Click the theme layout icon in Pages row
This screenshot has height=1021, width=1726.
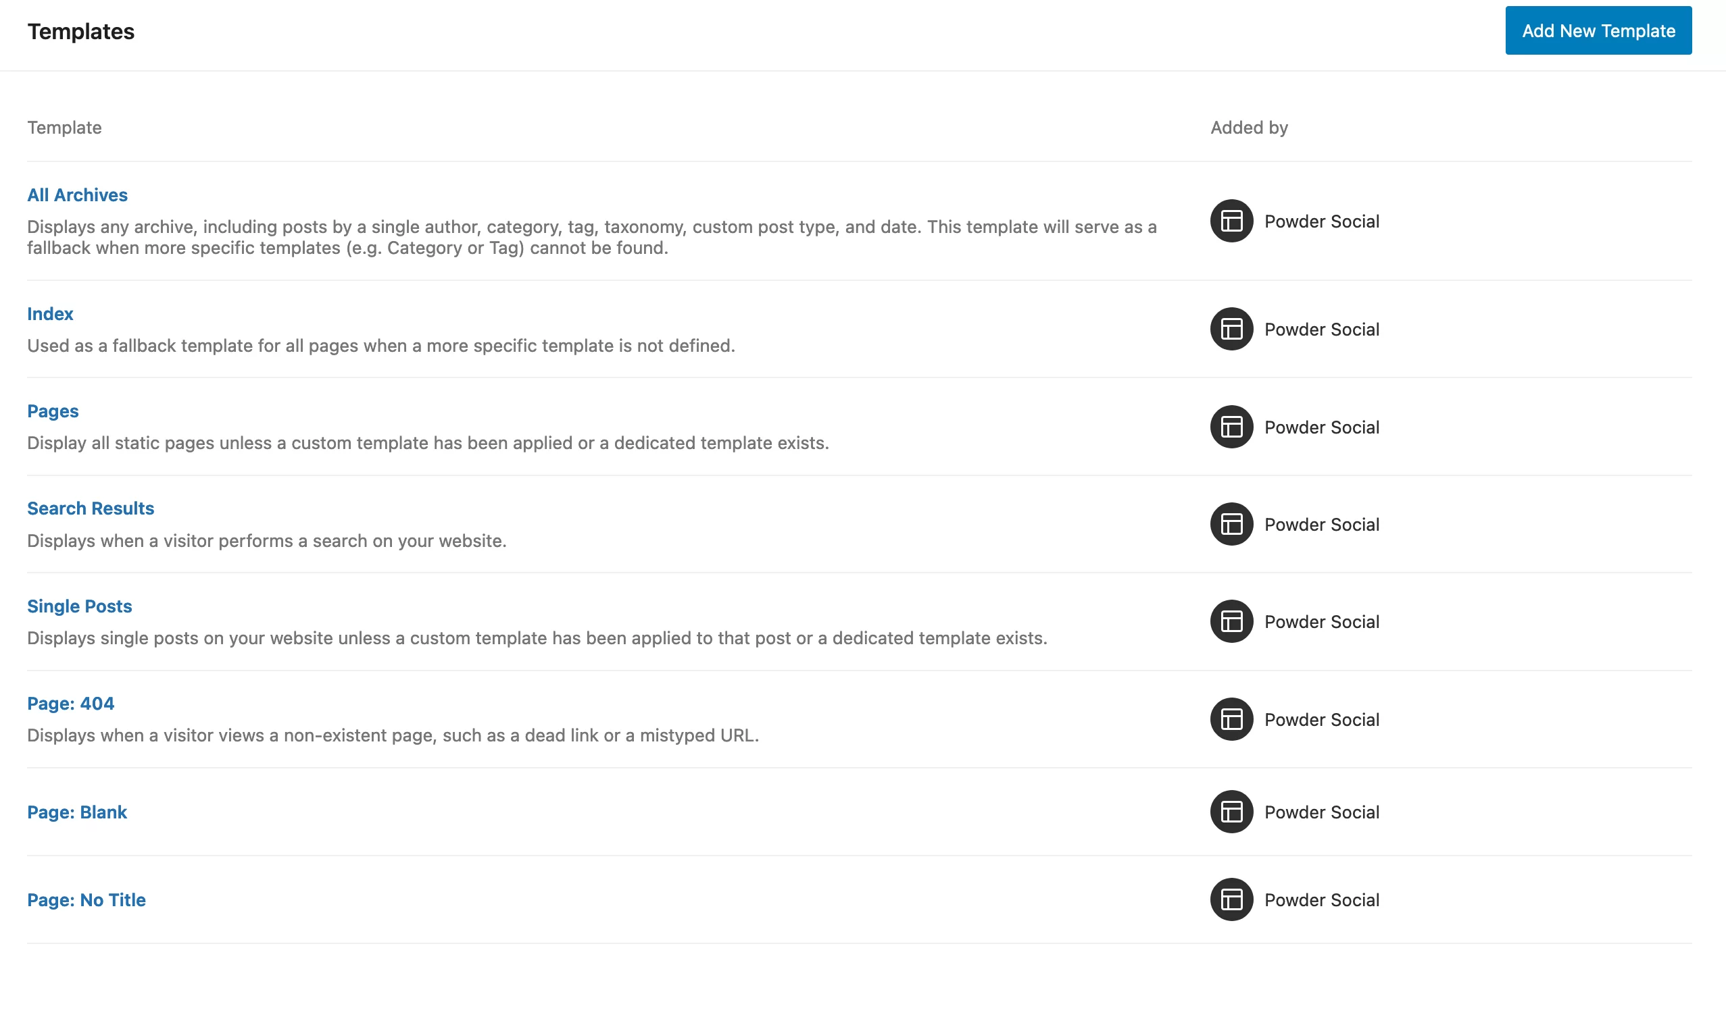coord(1231,427)
